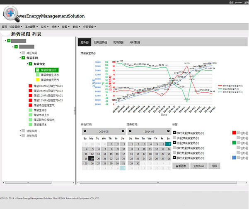249x209 pixels.
Task: Click the 查看图表 button
Action: click(x=181, y=166)
